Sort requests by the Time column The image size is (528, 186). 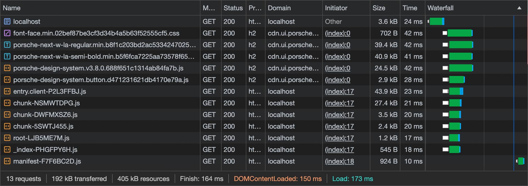pos(410,8)
